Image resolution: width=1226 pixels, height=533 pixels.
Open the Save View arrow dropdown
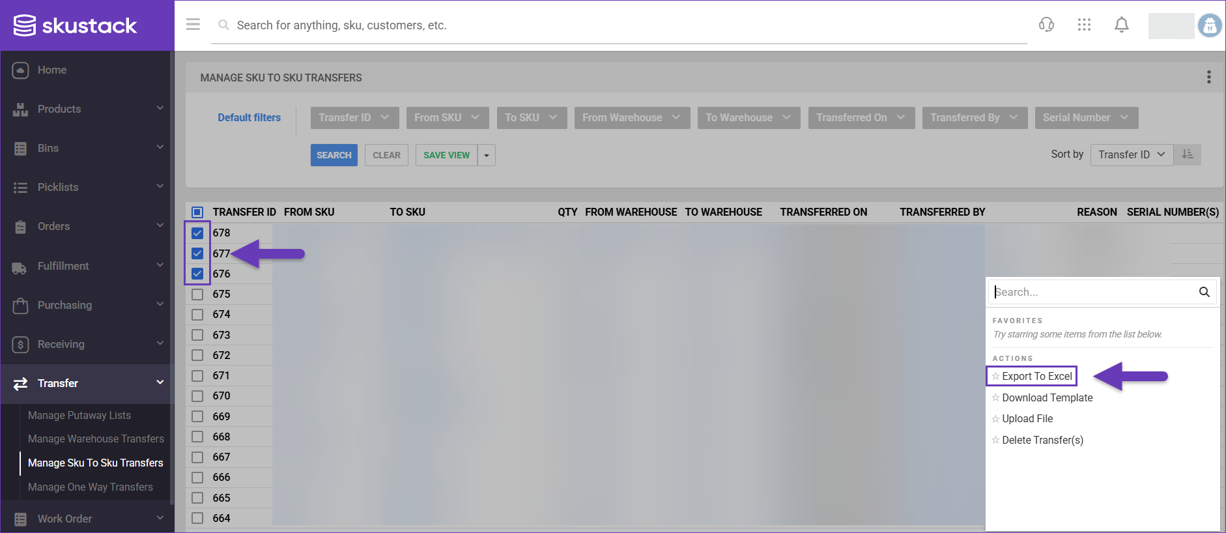coord(487,156)
